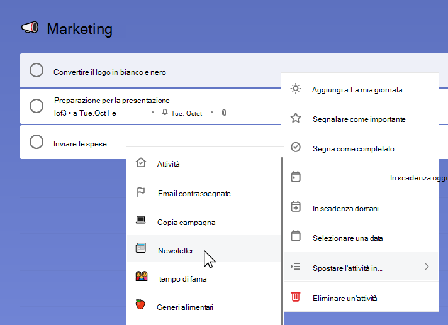Click the red trash can icon

[x=296, y=297]
